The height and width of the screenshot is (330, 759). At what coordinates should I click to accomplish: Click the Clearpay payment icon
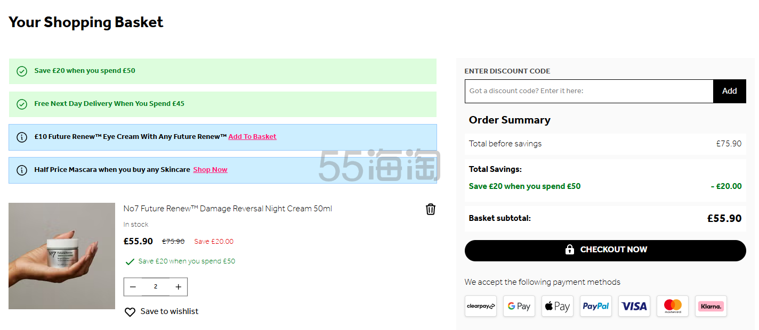(480, 306)
